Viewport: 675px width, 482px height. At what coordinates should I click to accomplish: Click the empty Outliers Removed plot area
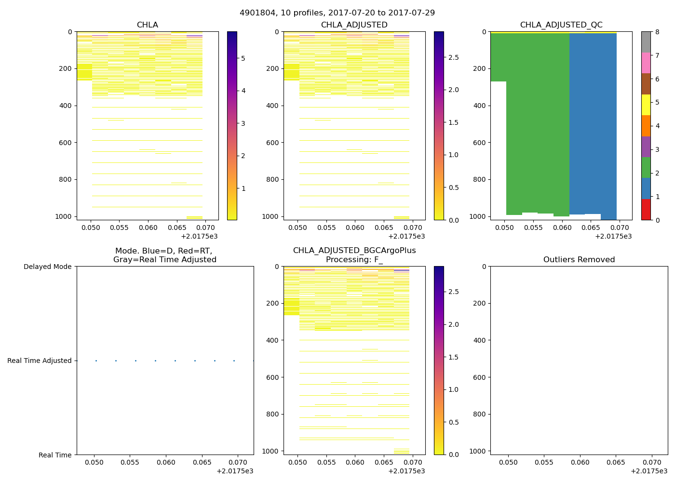pos(579,361)
